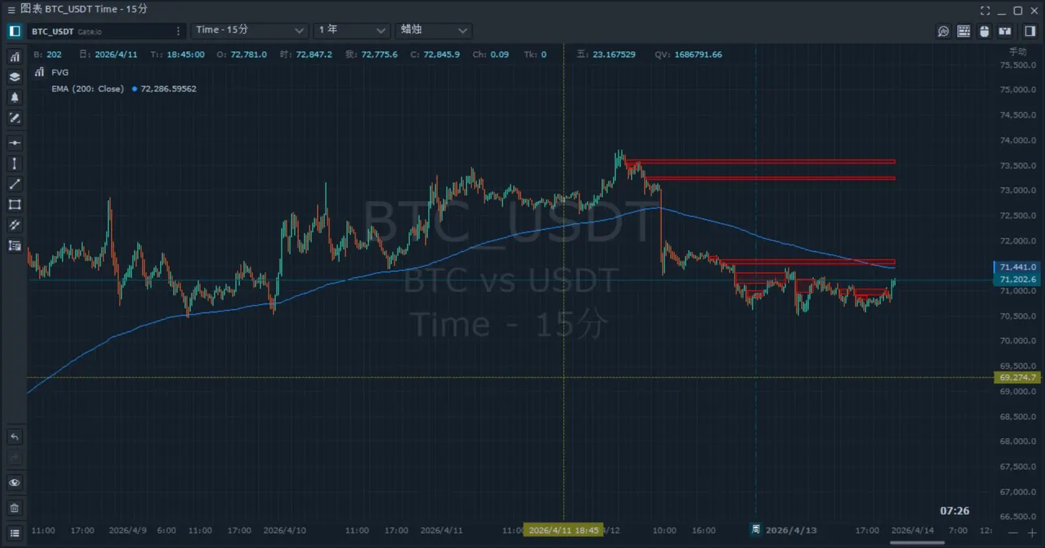Open the chart window hamburger menu
1045x548 pixels.
(x=11, y=10)
